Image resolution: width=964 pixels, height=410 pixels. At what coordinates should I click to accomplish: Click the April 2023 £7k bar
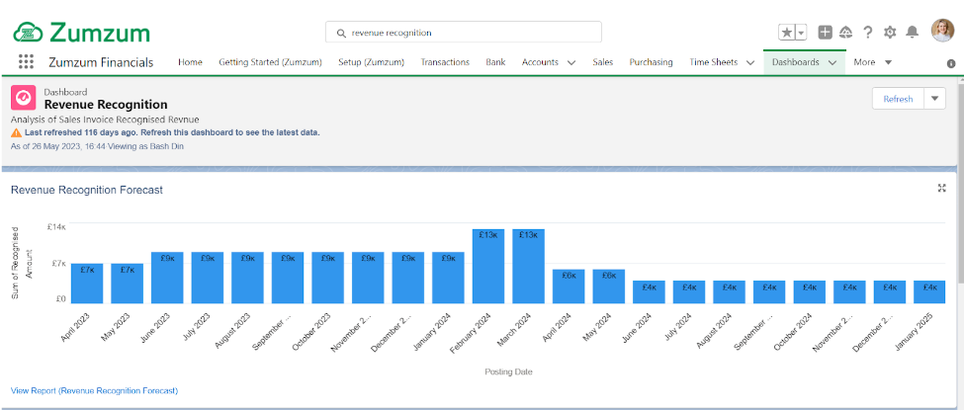pyautogui.click(x=87, y=284)
